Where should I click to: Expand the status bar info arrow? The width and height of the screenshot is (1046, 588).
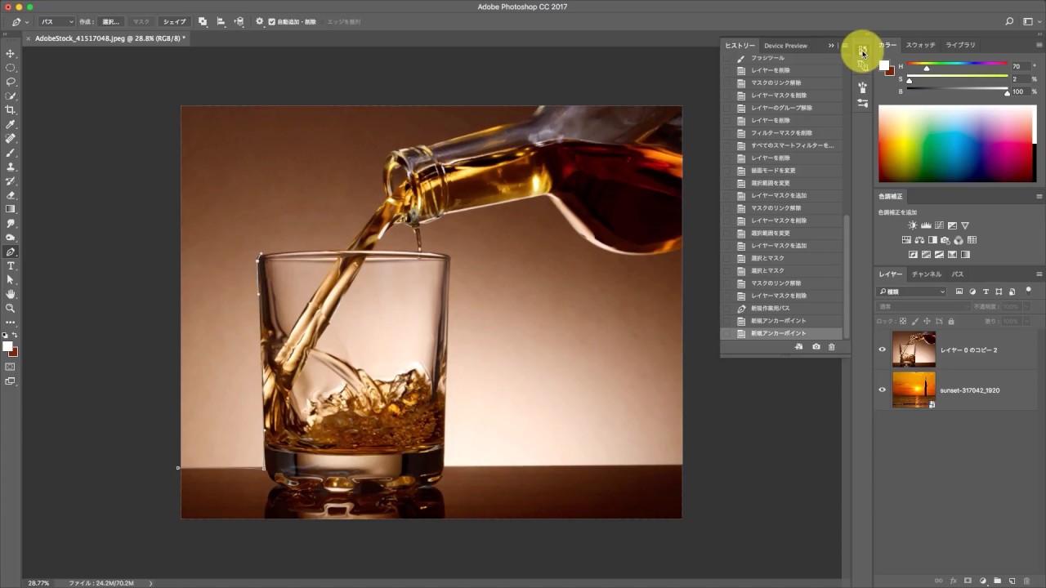point(150,583)
